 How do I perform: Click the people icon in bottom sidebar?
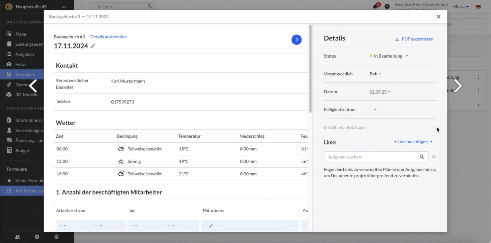point(17,237)
